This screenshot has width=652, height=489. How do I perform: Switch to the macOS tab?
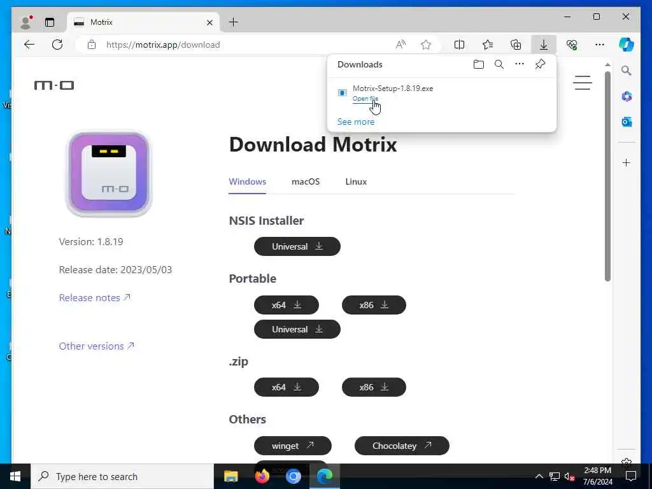306,181
